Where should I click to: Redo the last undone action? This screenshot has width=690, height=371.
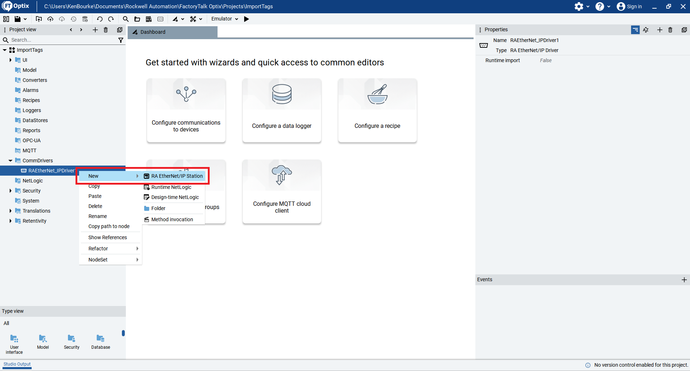tap(111, 19)
